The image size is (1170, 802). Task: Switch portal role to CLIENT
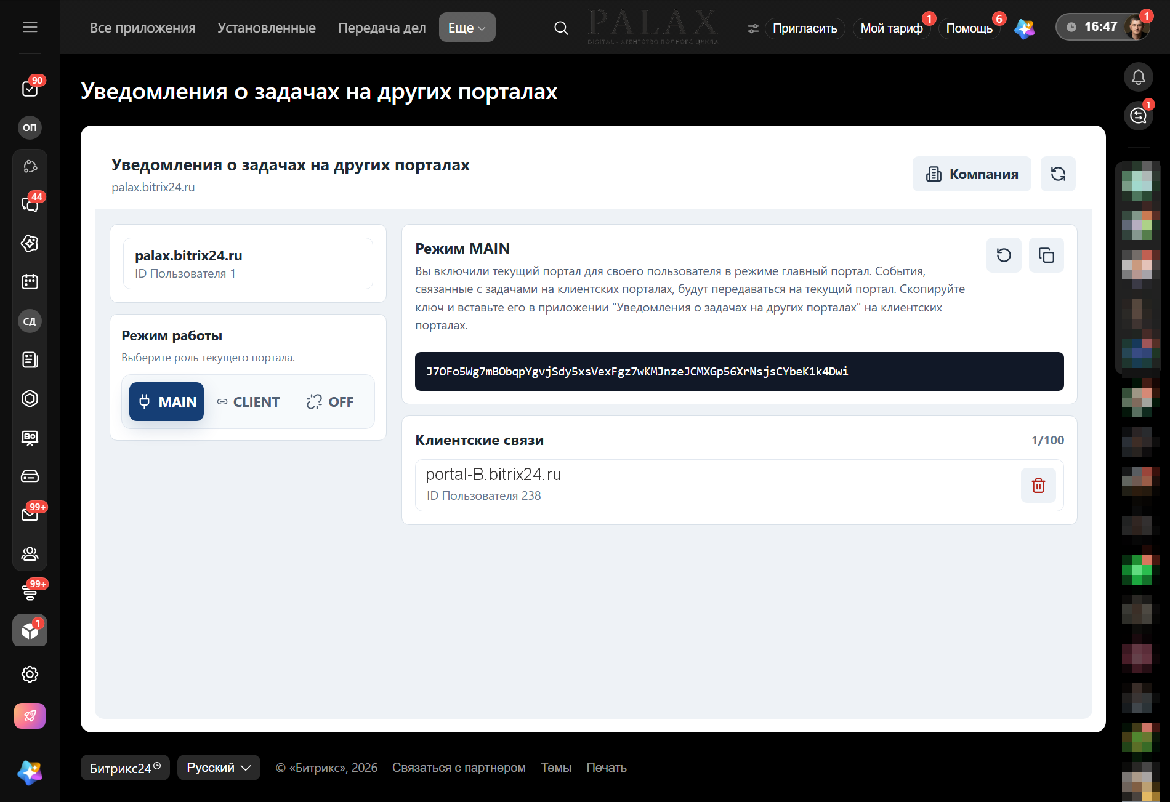click(248, 401)
